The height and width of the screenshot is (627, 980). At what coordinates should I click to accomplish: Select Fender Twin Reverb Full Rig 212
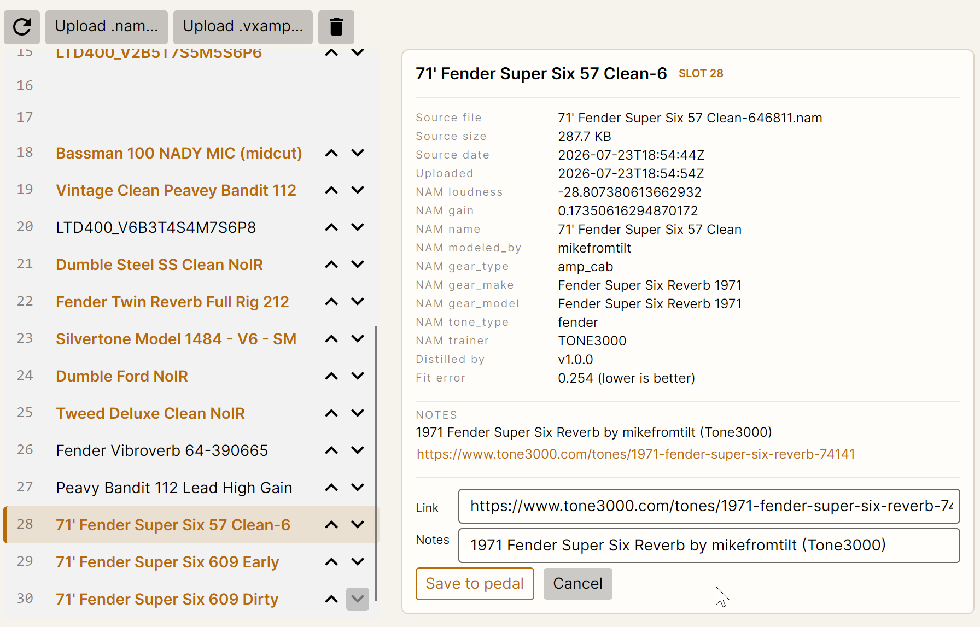172,302
